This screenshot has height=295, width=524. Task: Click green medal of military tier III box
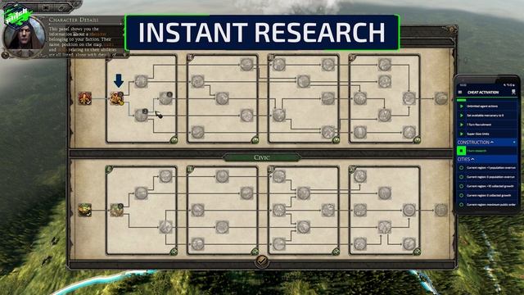pos(336,140)
